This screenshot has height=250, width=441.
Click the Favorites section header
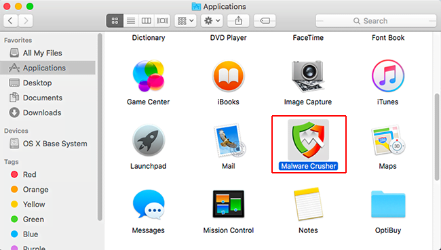pyautogui.click(x=18, y=40)
